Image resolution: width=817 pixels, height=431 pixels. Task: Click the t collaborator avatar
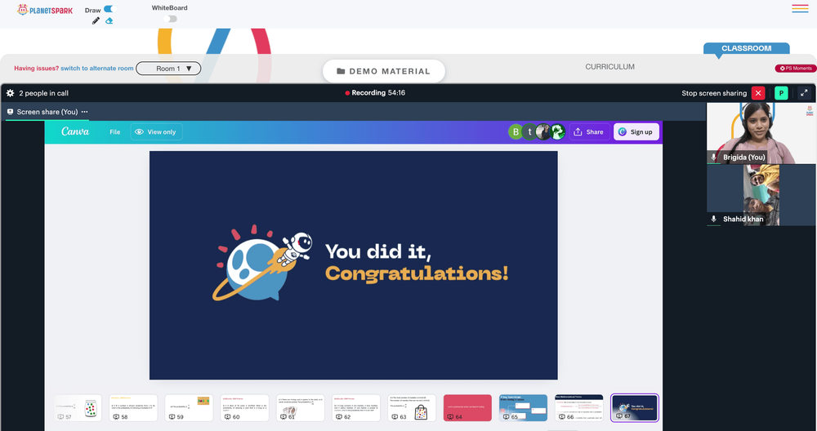529,132
